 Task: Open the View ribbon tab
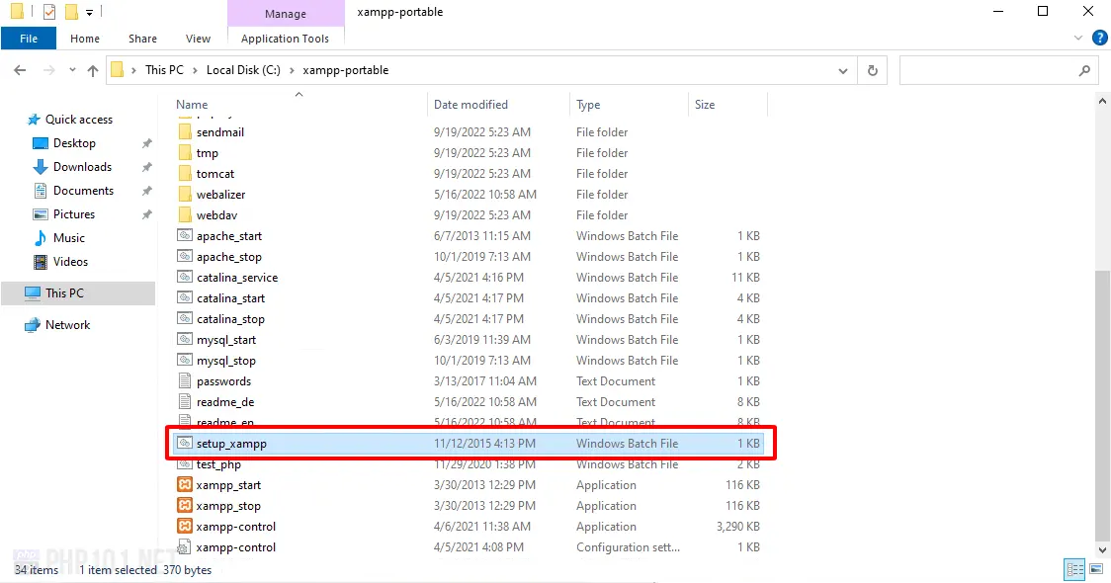pos(198,39)
